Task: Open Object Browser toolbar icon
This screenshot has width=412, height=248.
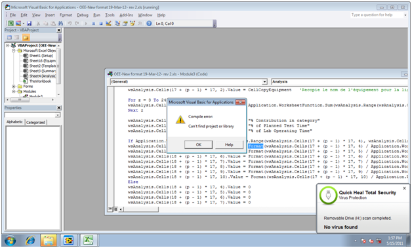Action: pos(133,24)
